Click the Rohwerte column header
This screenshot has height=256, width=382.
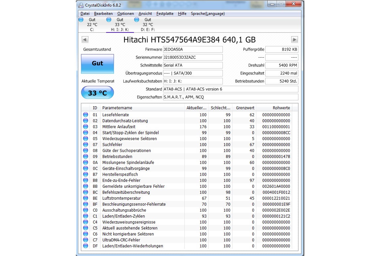(x=274, y=108)
